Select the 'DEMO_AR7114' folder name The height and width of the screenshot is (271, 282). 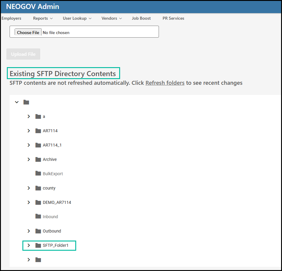tap(57, 203)
